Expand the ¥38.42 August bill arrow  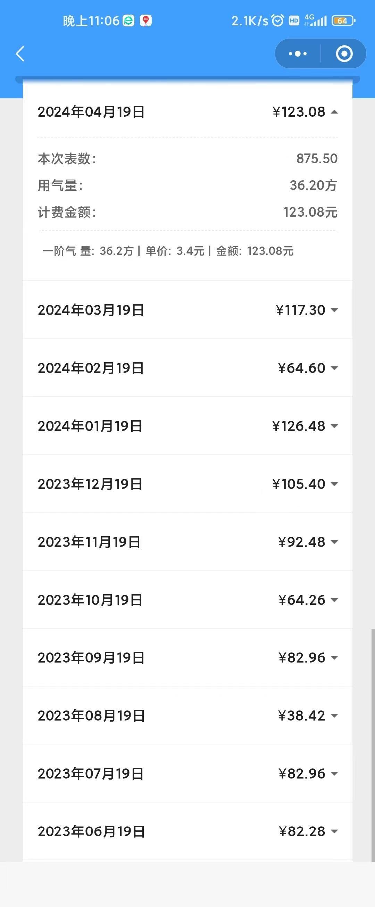334,716
